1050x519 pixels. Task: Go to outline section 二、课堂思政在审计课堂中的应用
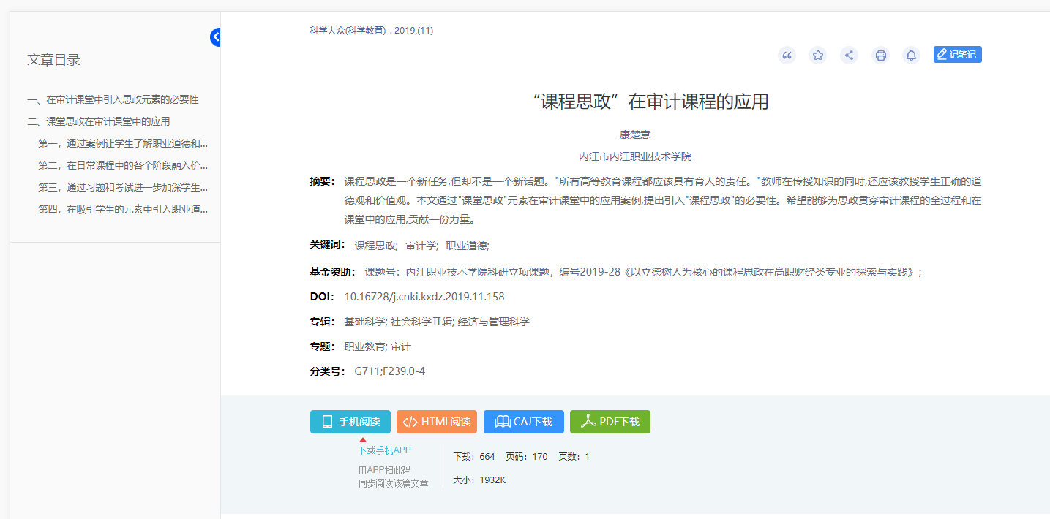(x=99, y=121)
